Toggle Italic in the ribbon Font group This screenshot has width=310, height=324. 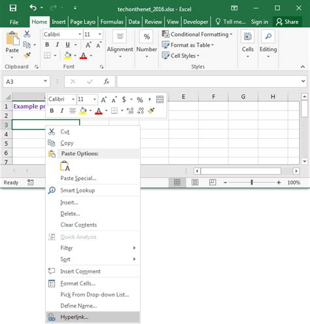pyautogui.click(x=57, y=45)
